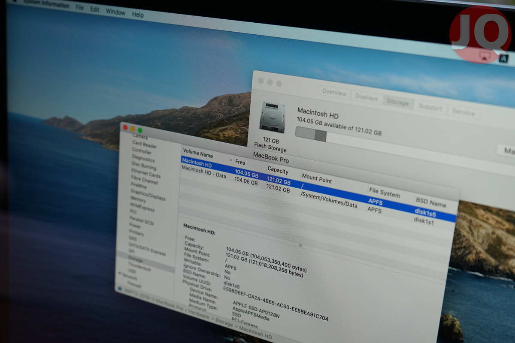Viewport: 515px width, 343px height.
Task: Select Storage in the sidebar
Action: [136, 260]
